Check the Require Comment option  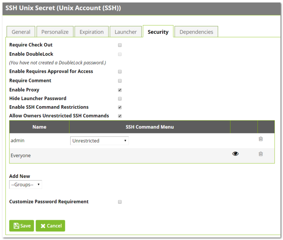(x=120, y=81)
